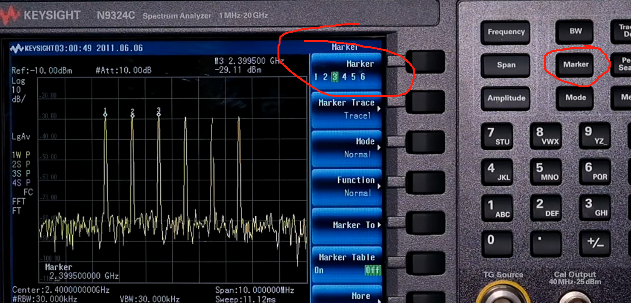Push the side button next to Mode softkey
Image resolution: width=631 pixels, height=303 pixels.
pos(425,142)
